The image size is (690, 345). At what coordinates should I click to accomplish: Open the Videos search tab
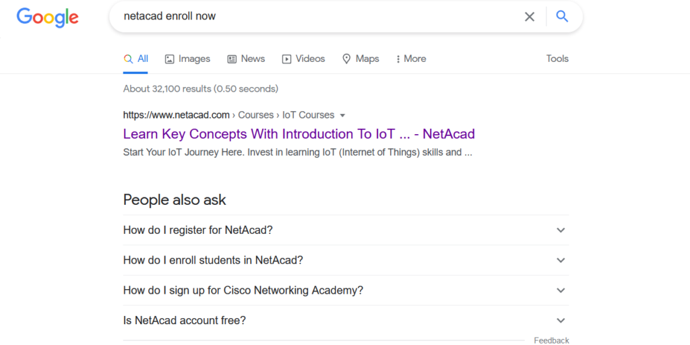303,59
